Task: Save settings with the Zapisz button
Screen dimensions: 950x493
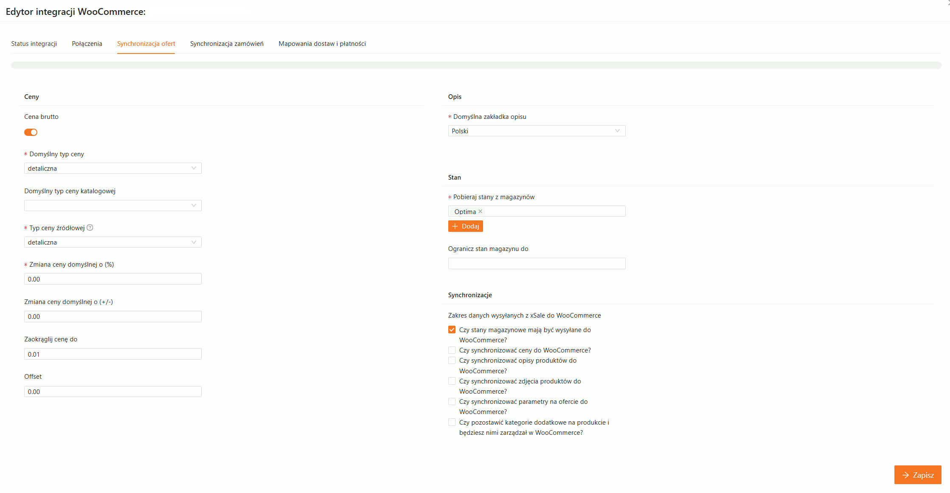Action: pyautogui.click(x=917, y=475)
